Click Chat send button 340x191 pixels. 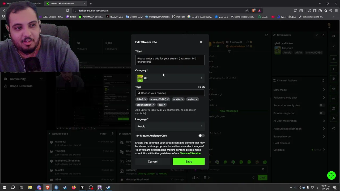[x=262, y=177]
